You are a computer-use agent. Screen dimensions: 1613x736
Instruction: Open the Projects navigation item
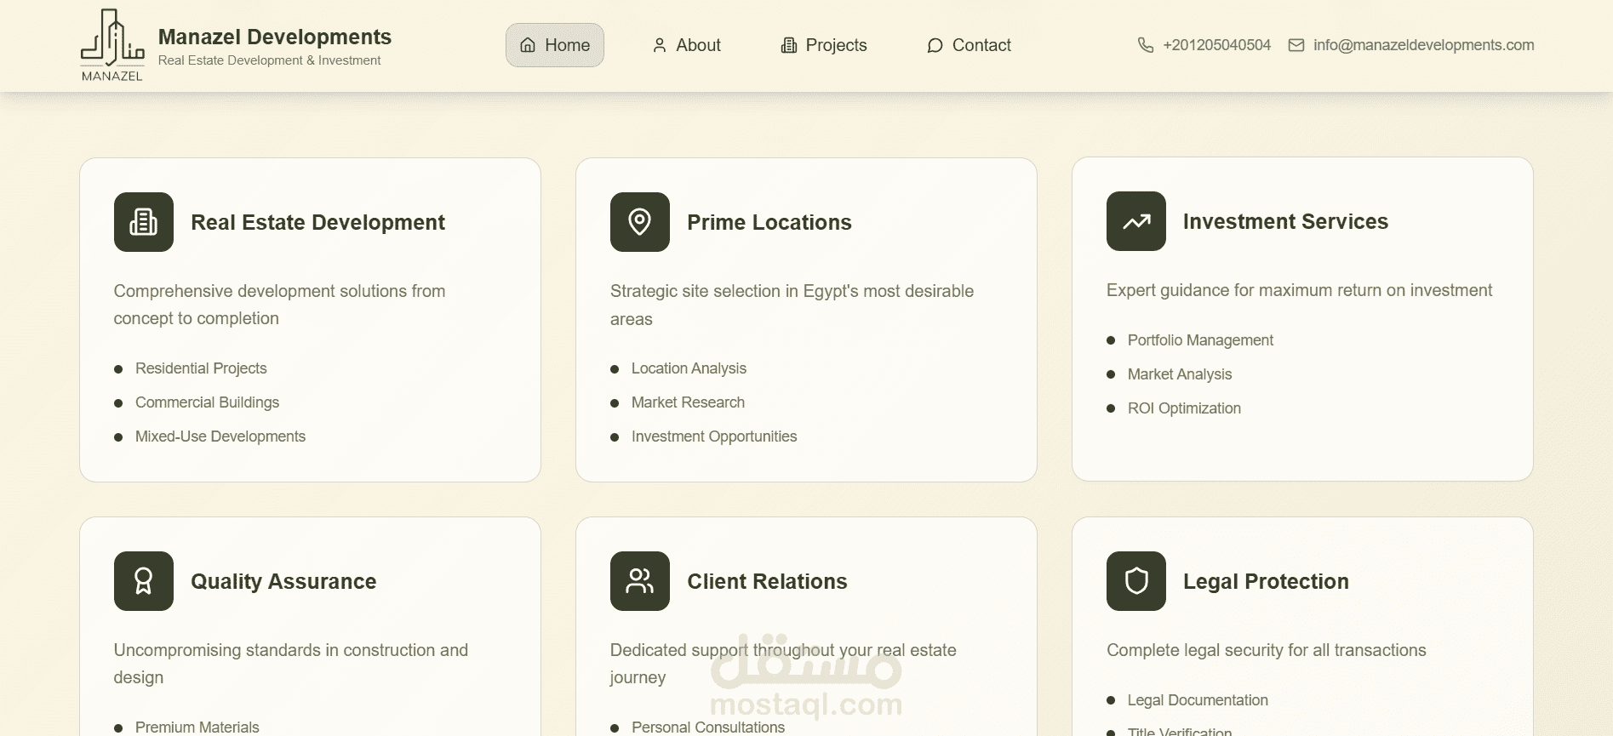click(824, 45)
